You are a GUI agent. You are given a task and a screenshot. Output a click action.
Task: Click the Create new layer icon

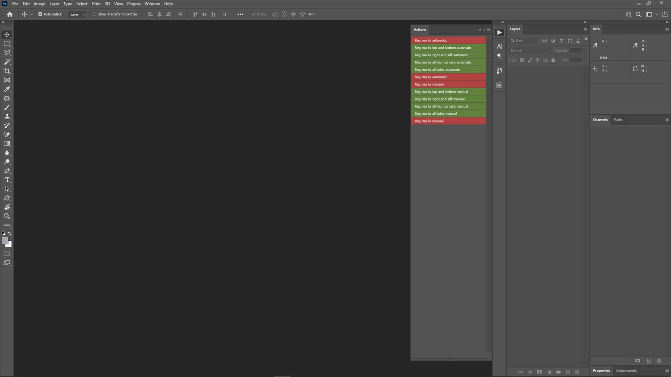pyautogui.click(x=568, y=372)
